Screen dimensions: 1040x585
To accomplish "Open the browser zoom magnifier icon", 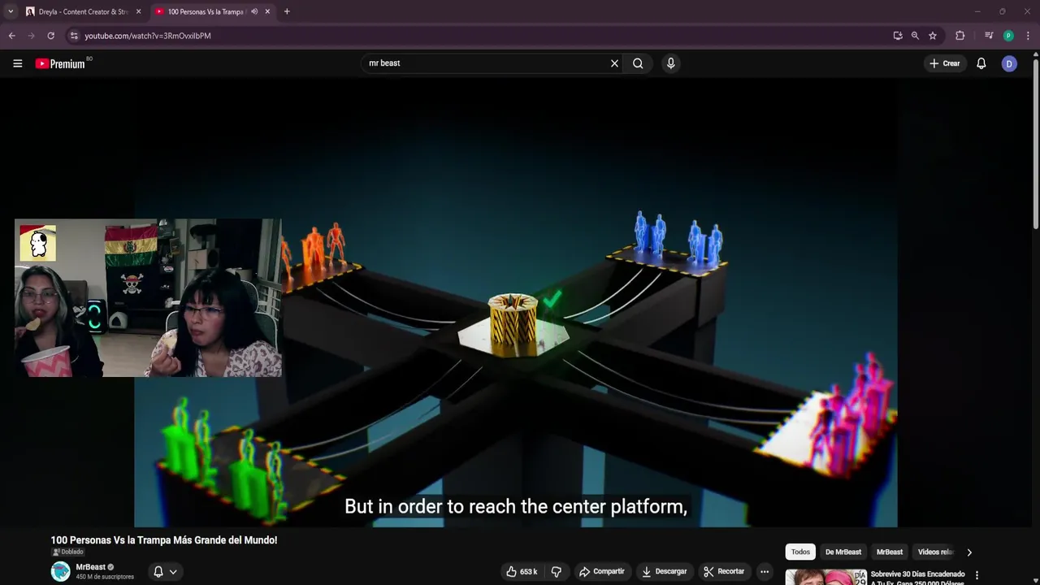I will [x=915, y=36].
